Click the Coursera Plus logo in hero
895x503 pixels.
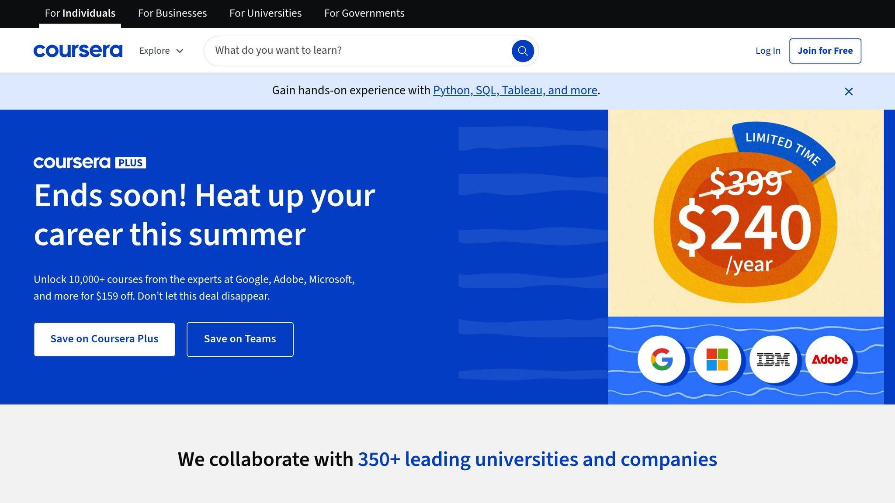pos(90,162)
